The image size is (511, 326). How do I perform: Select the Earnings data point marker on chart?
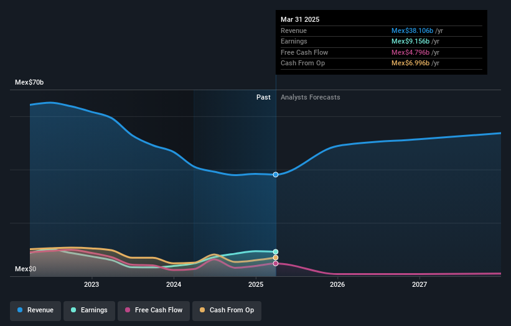276,252
